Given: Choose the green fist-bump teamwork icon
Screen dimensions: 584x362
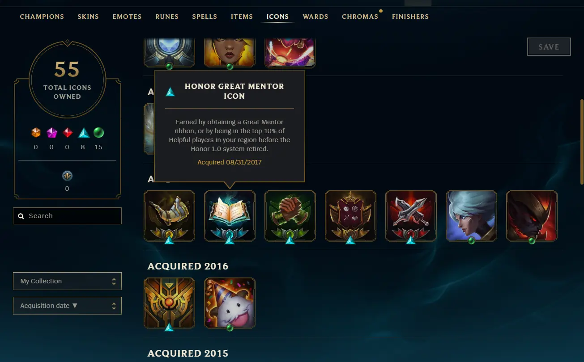Looking at the screenshot, I should coord(290,216).
